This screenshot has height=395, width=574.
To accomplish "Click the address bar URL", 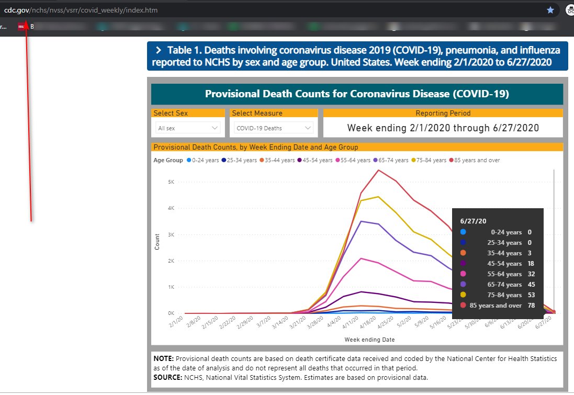I will tap(81, 10).
